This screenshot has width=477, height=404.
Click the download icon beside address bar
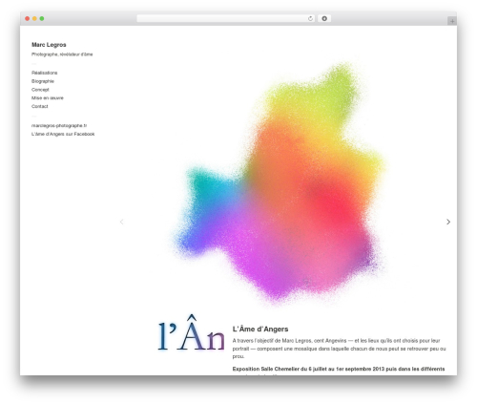point(324,18)
